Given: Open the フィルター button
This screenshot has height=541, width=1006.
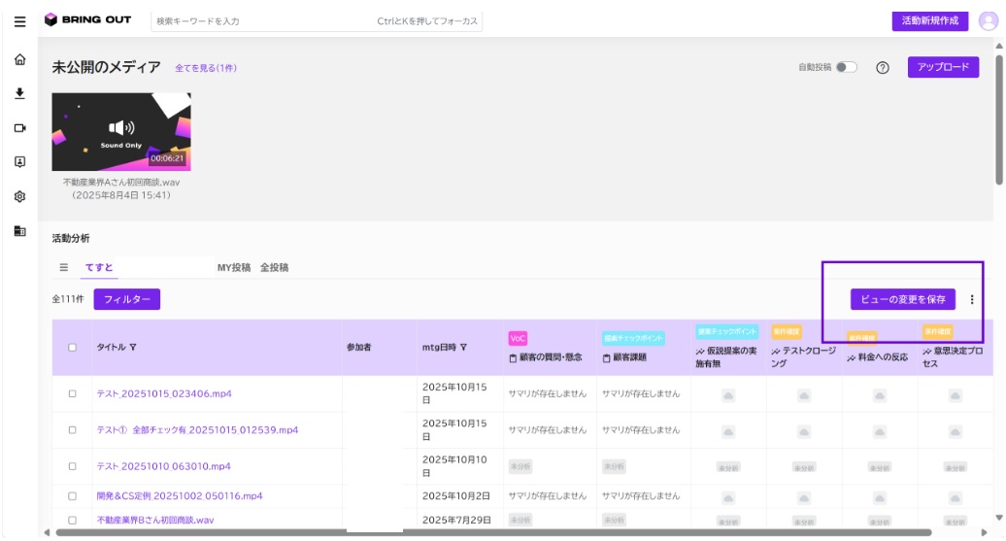Looking at the screenshot, I should [127, 299].
